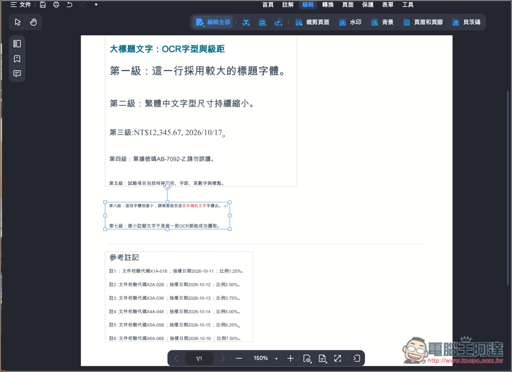Click the line 第一級：這一行採用較大的標題字體。
Screen dimensions: 512x372
point(199,71)
